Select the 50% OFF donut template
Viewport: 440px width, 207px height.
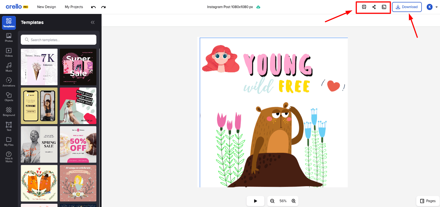tap(78, 144)
